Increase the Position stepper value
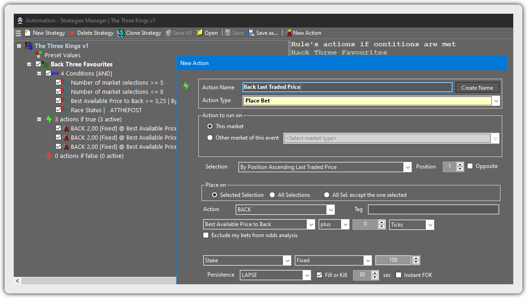Viewport: 527px width, 298px height. [x=460, y=164]
